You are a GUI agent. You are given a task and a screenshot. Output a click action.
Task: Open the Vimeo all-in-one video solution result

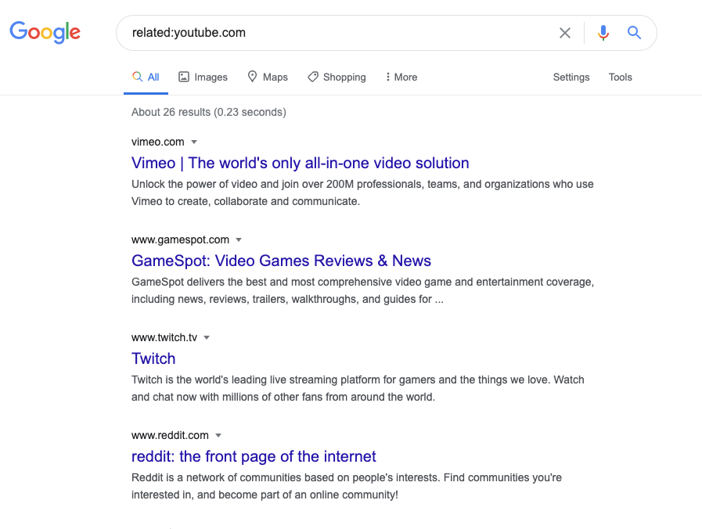coord(300,163)
